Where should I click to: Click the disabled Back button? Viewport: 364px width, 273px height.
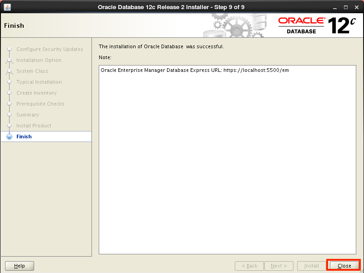coord(249,266)
